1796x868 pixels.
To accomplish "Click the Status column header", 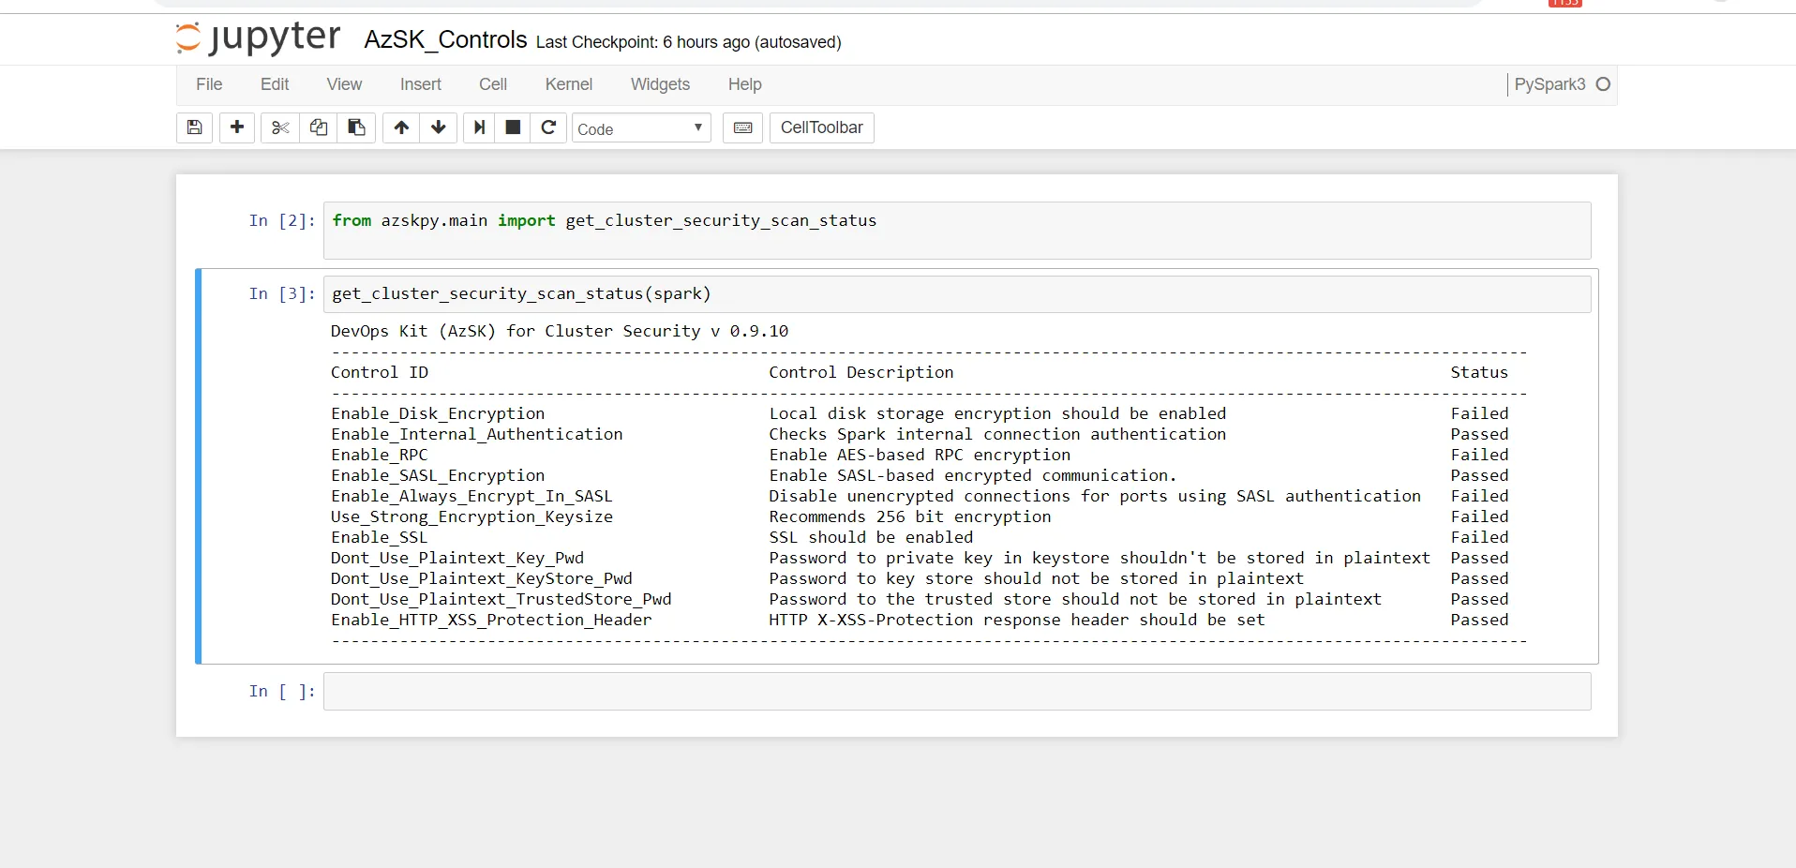I will click(1479, 372).
